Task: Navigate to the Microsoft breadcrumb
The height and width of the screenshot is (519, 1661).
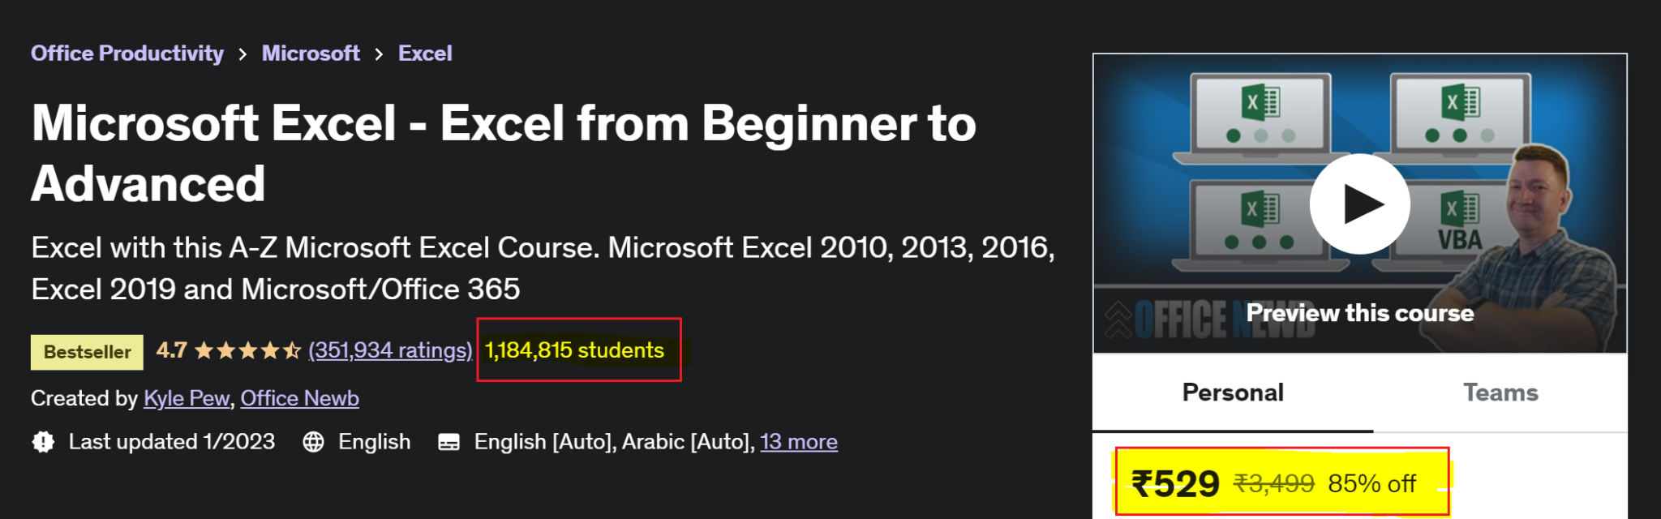Action: click(311, 54)
